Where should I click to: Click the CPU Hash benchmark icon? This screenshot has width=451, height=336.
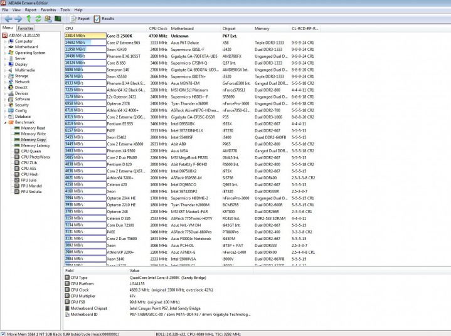point(17,174)
